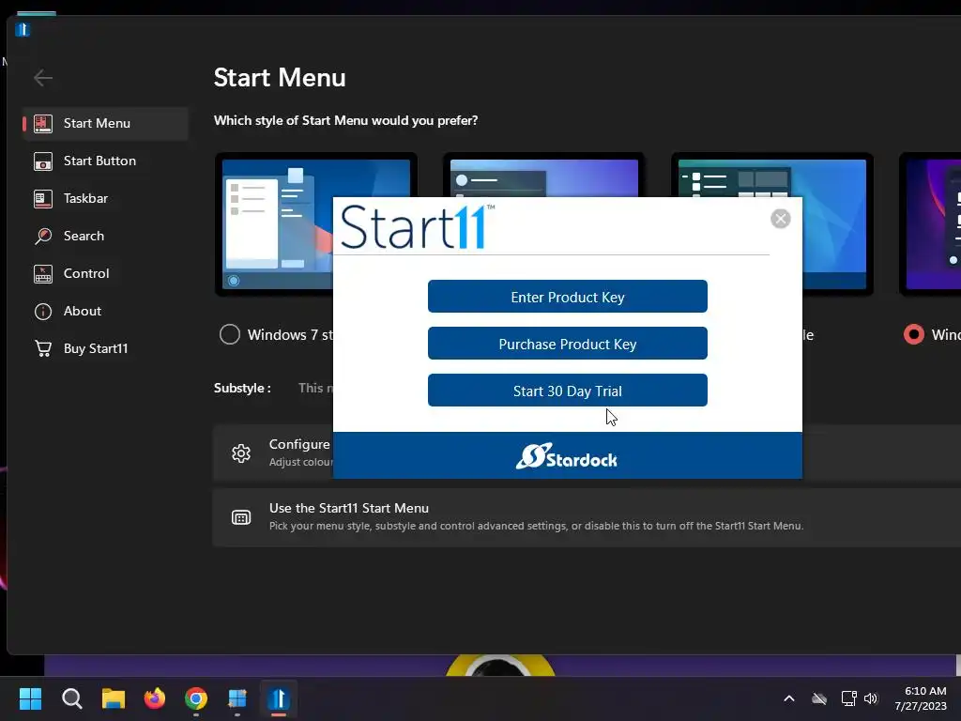The image size is (961, 721).
Task: Click the Buy Start11 cart icon
Action: 43,348
